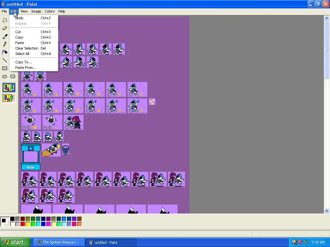The width and height of the screenshot is (330, 247).
Task: Select the Airbrush spray tool
Action: point(5,52)
